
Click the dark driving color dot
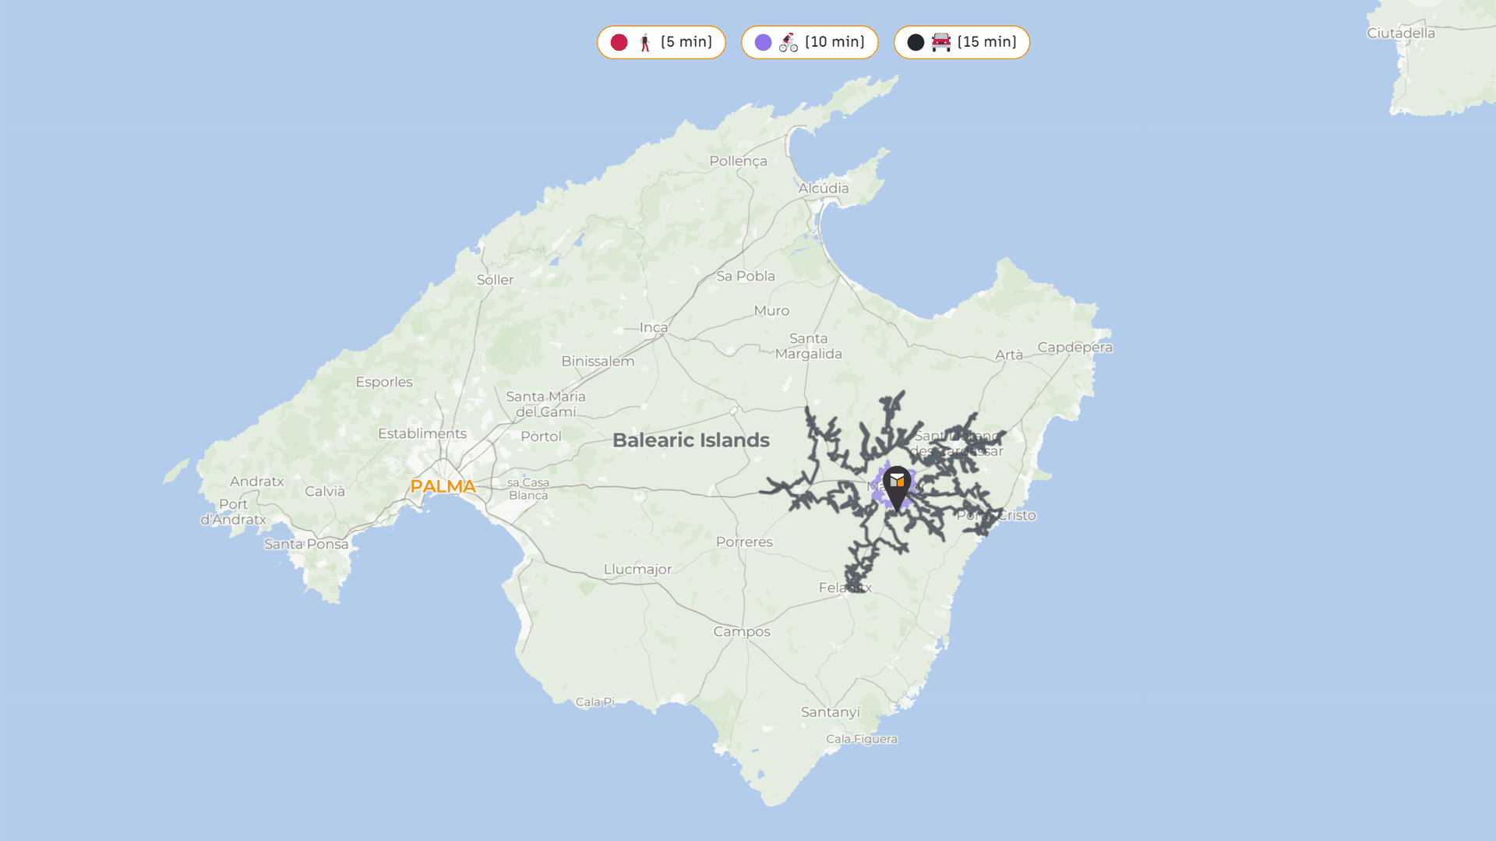pos(916,42)
